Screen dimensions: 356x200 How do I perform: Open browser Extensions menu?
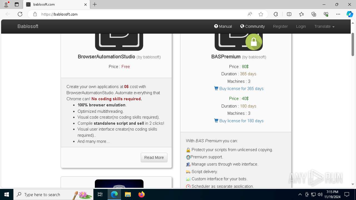tap(276, 14)
